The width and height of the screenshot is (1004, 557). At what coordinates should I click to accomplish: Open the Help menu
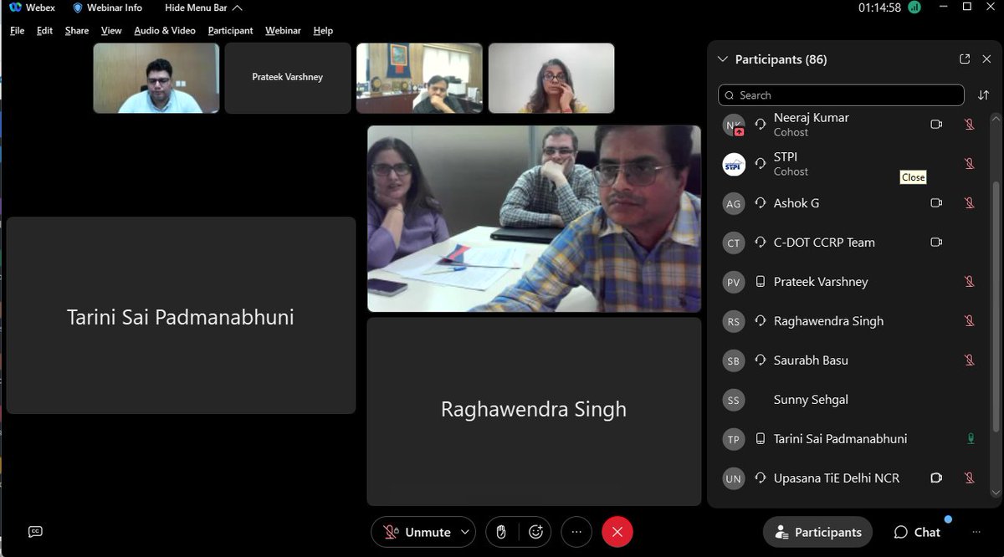click(323, 30)
